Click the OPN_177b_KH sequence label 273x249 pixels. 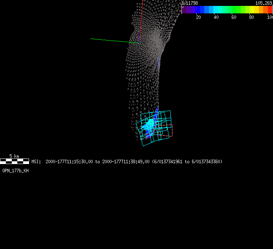coord(15,171)
